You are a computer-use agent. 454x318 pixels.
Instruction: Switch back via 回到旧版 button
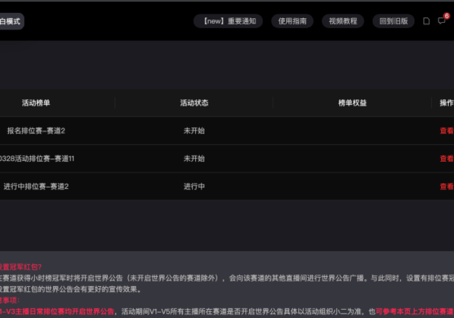393,21
